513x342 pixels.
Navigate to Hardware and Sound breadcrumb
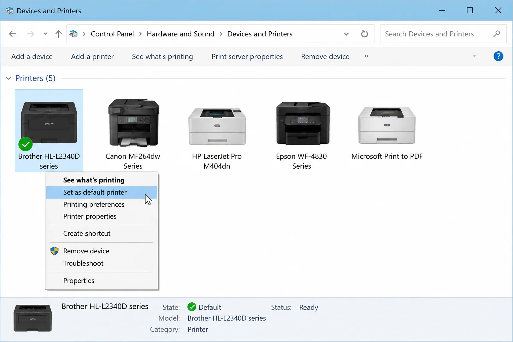click(180, 34)
